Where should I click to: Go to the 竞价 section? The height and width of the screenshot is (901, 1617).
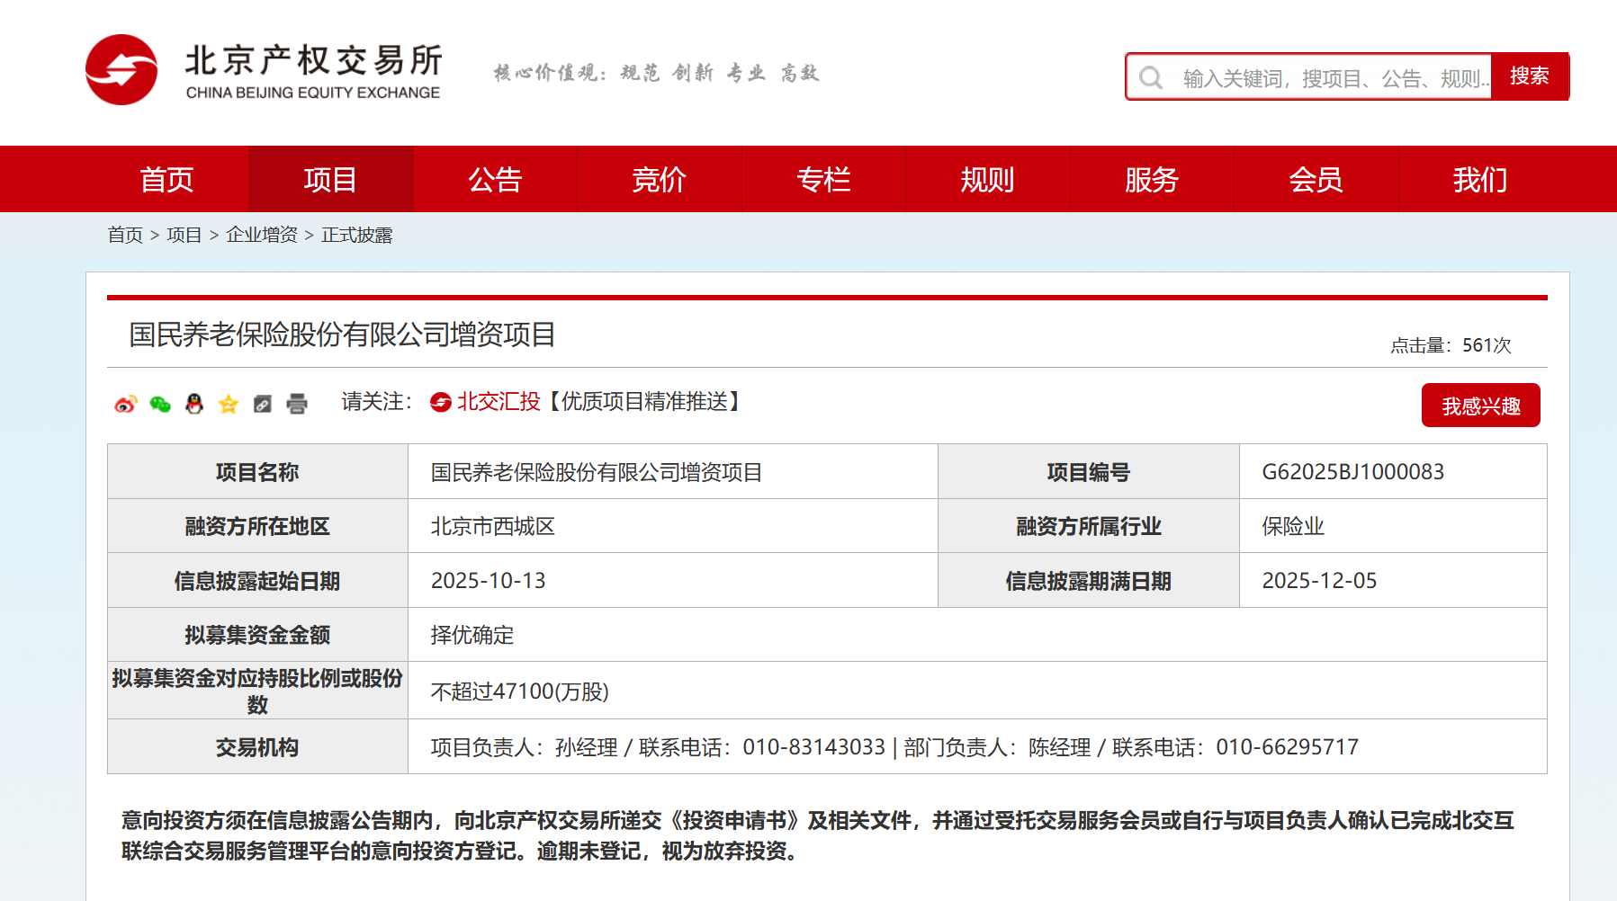[659, 180]
